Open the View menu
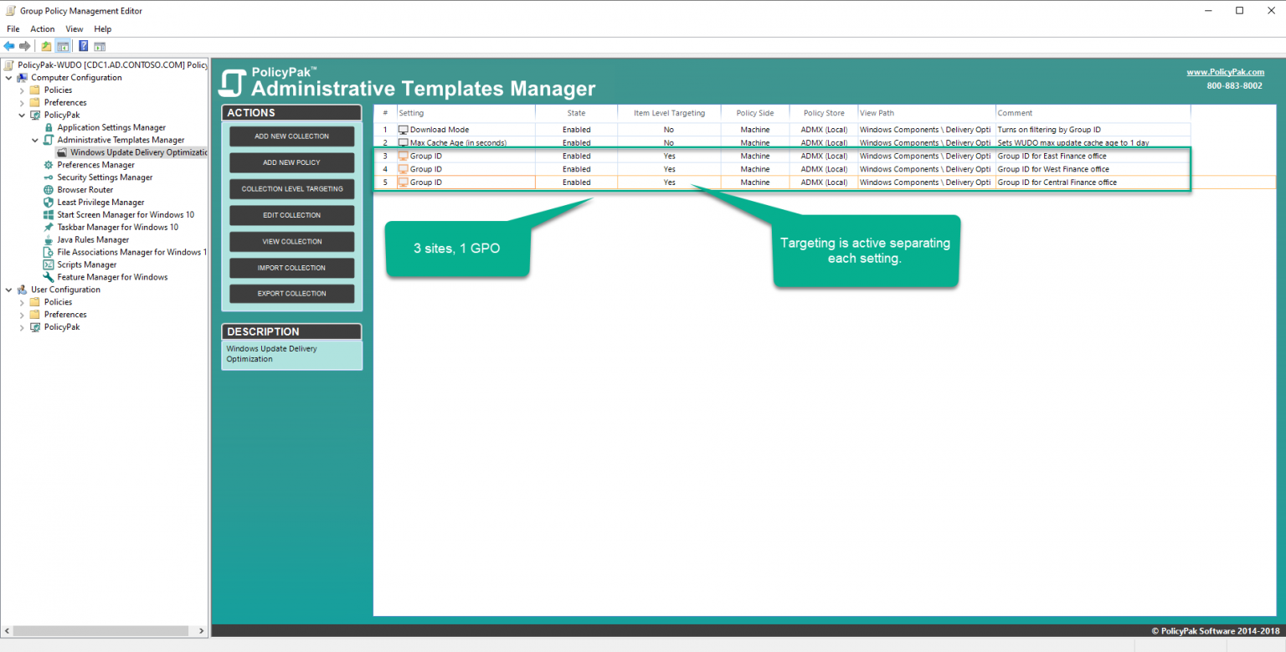Viewport: 1286px width, 652px height. point(75,29)
